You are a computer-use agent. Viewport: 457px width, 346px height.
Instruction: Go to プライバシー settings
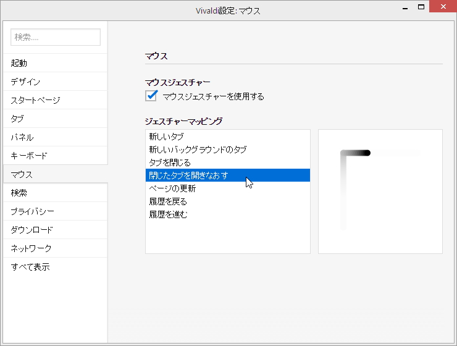coord(56,211)
